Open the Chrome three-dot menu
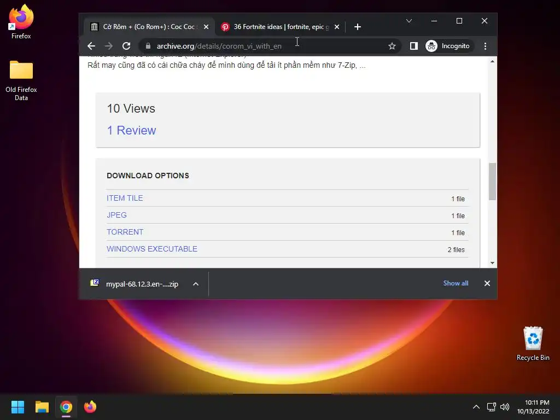Viewport: 560px width, 420px height. (x=485, y=46)
